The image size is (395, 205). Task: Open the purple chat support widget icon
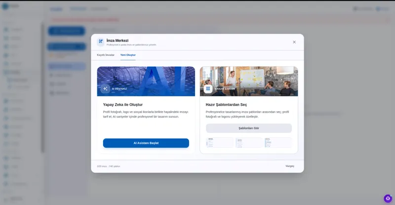[x=388, y=199]
